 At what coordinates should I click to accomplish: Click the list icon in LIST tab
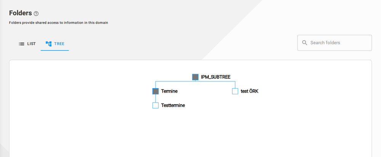tap(22, 44)
